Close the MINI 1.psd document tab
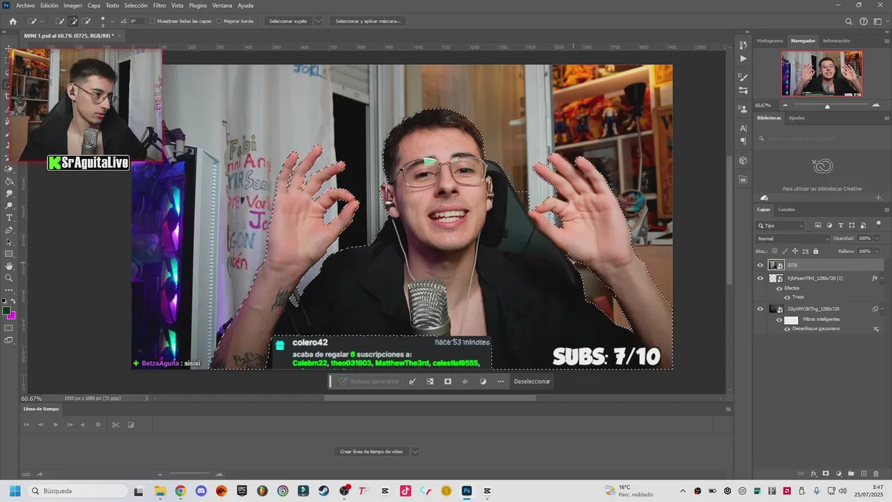The height and width of the screenshot is (502, 892). (120, 36)
